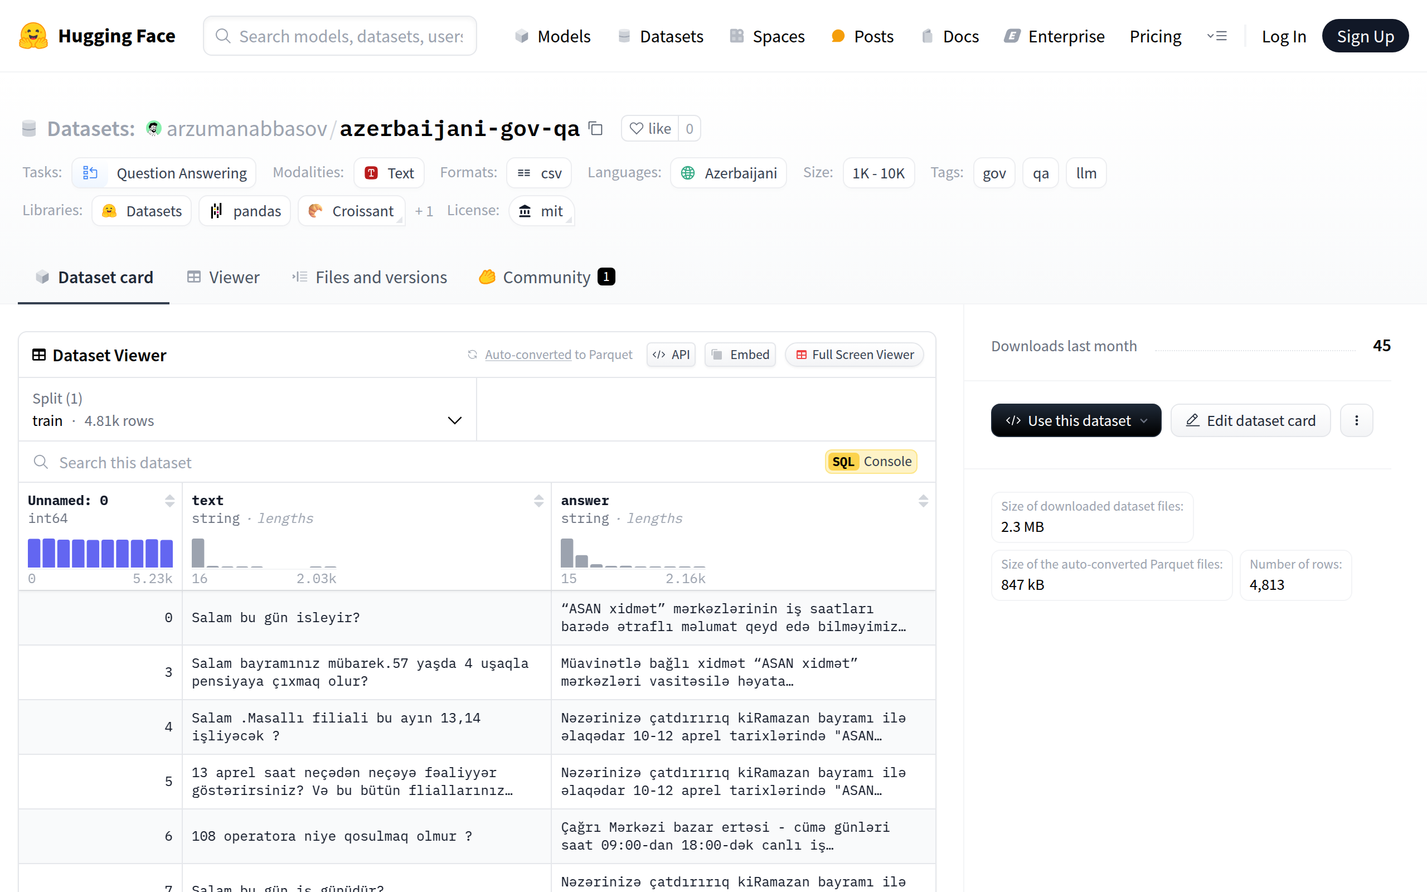
Task: Click the answer lengths histogram
Action: [633, 553]
